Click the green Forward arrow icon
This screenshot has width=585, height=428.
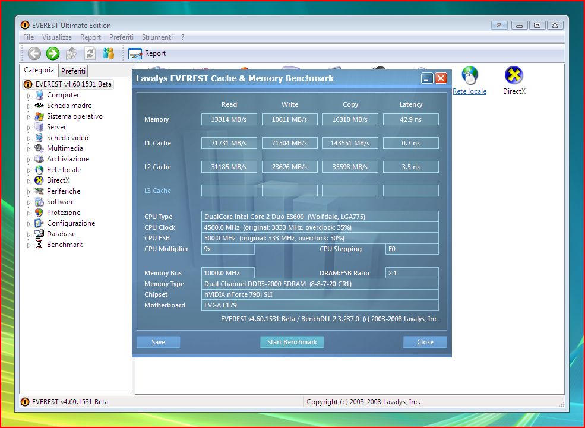(x=53, y=53)
